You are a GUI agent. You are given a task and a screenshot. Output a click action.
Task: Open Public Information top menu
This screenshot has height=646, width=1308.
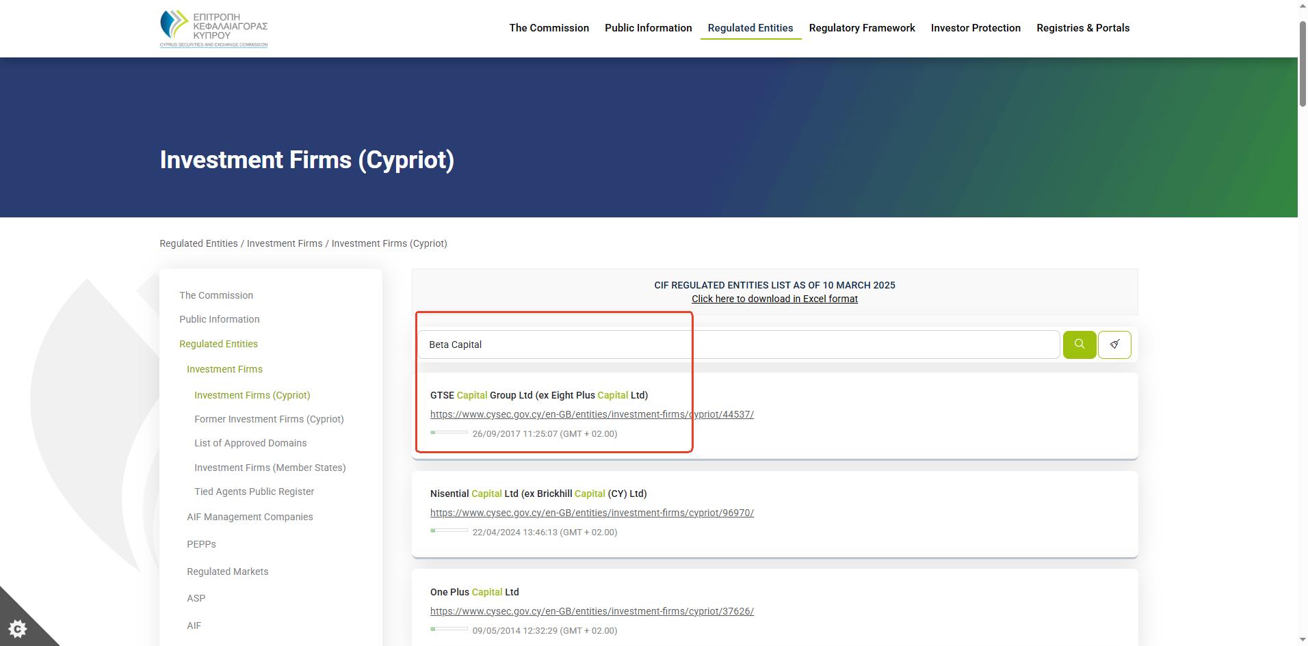(x=648, y=28)
